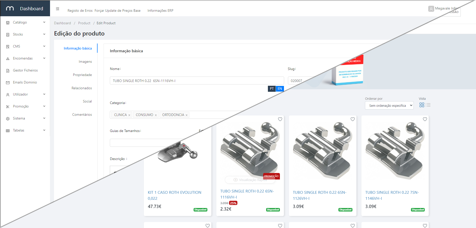Click the sidebar collapse hamburger icon
This screenshot has height=228, width=476.
click(x=58, y=9)
